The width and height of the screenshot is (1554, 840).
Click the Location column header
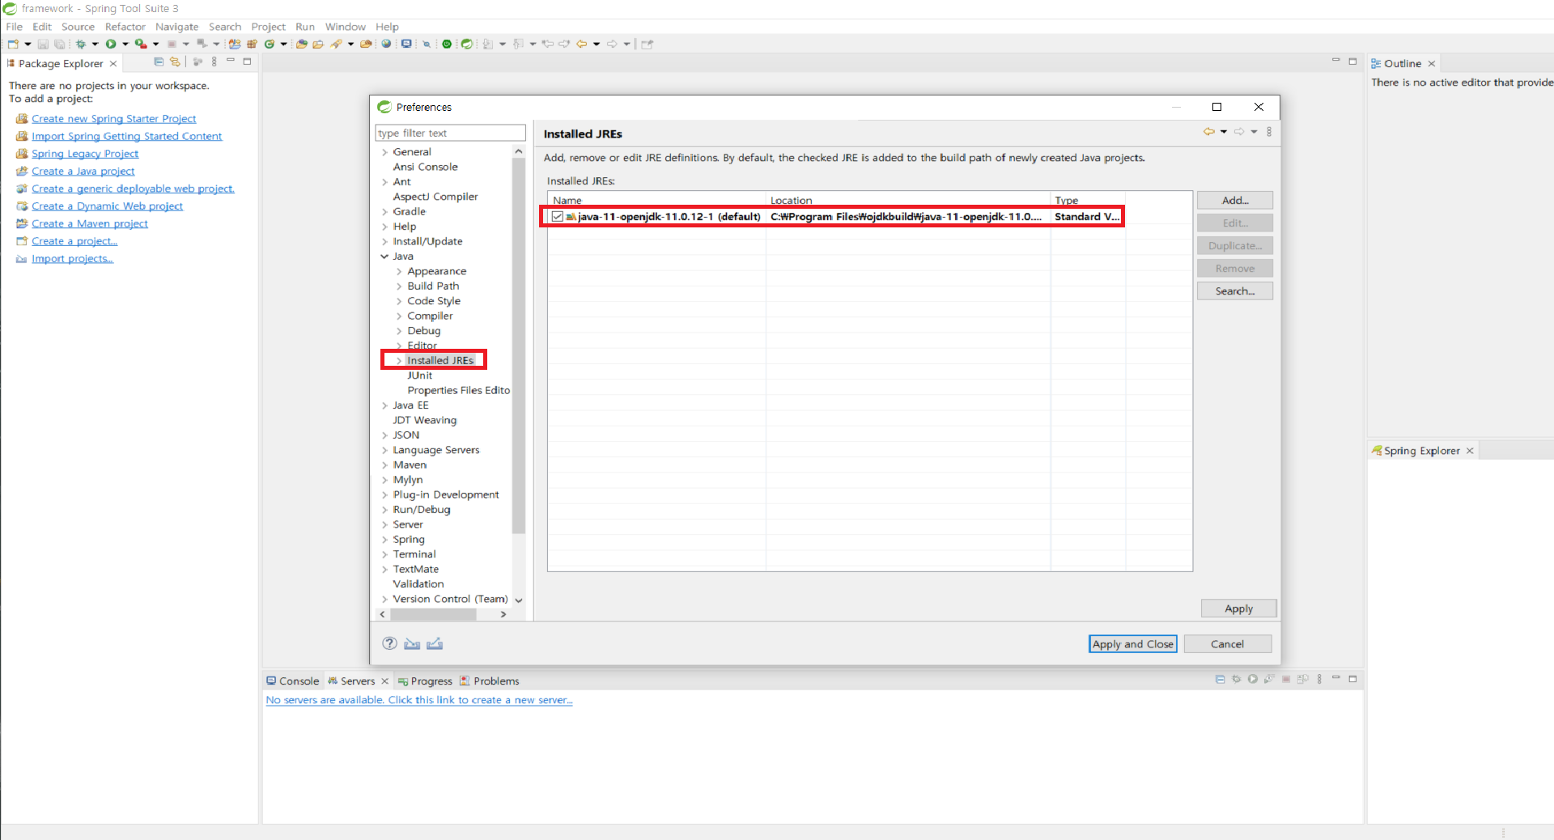tap(908, 200)
